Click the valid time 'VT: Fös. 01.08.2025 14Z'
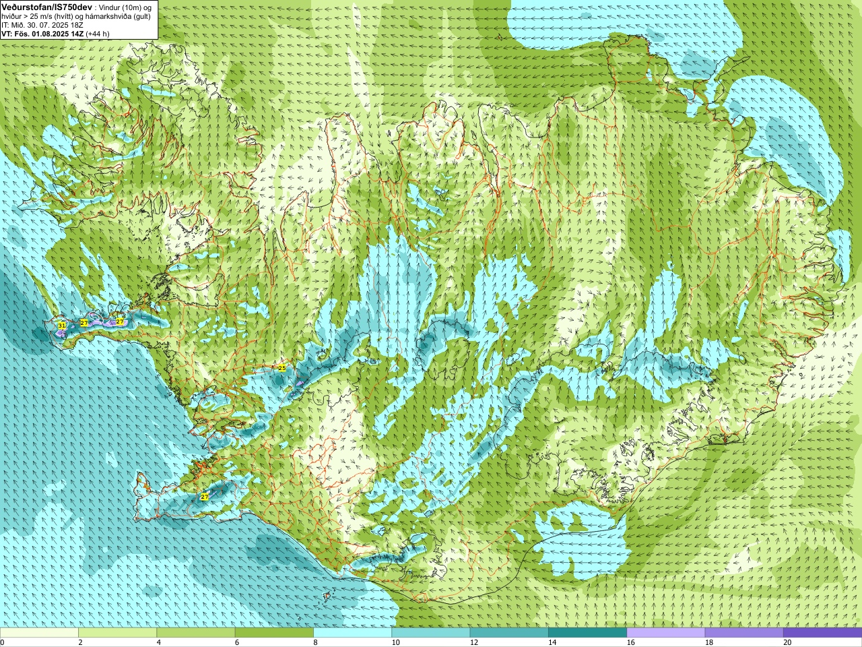Screen dimensions: 862x647 42,34
